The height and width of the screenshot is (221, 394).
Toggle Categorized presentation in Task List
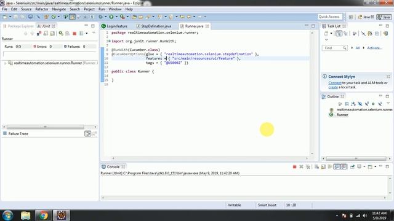click(x=339, y=33)
